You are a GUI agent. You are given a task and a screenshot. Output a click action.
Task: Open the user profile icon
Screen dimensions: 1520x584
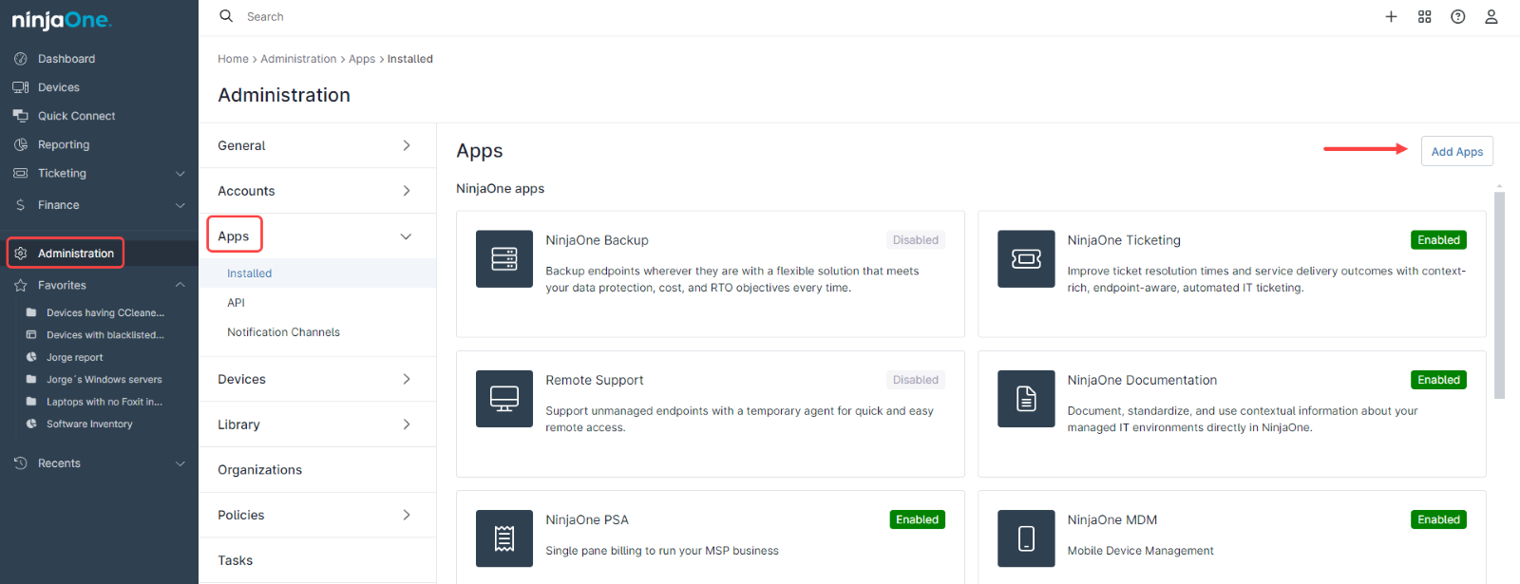(1491, 17)
